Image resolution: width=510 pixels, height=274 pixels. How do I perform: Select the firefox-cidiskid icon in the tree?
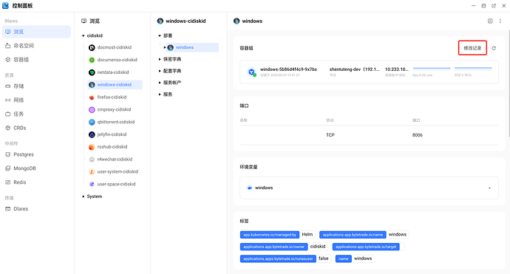[92, 97]
